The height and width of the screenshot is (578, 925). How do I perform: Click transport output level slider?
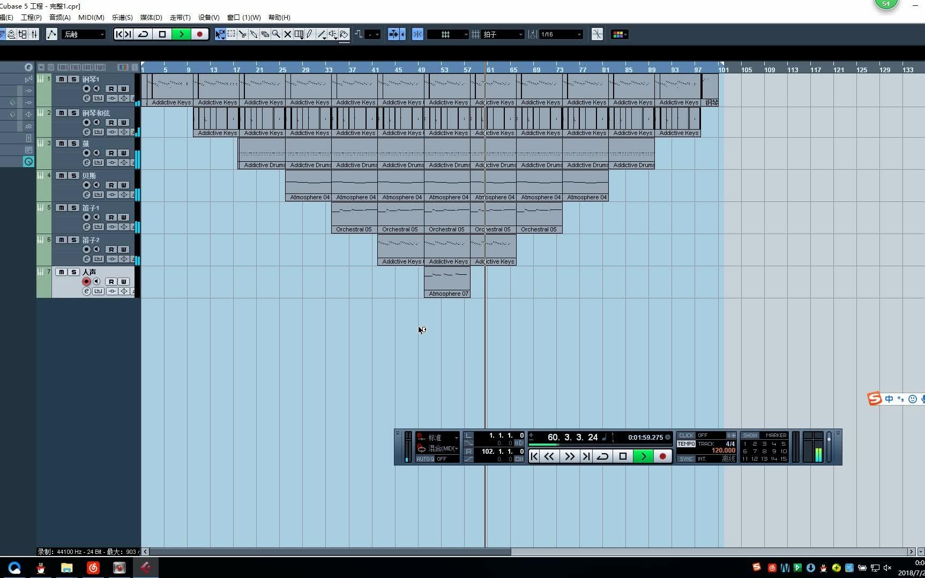click(x=829, y=447)
